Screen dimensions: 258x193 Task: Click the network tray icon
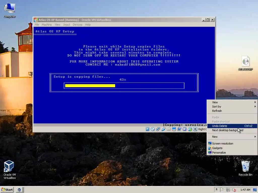[x=228, y=190]
